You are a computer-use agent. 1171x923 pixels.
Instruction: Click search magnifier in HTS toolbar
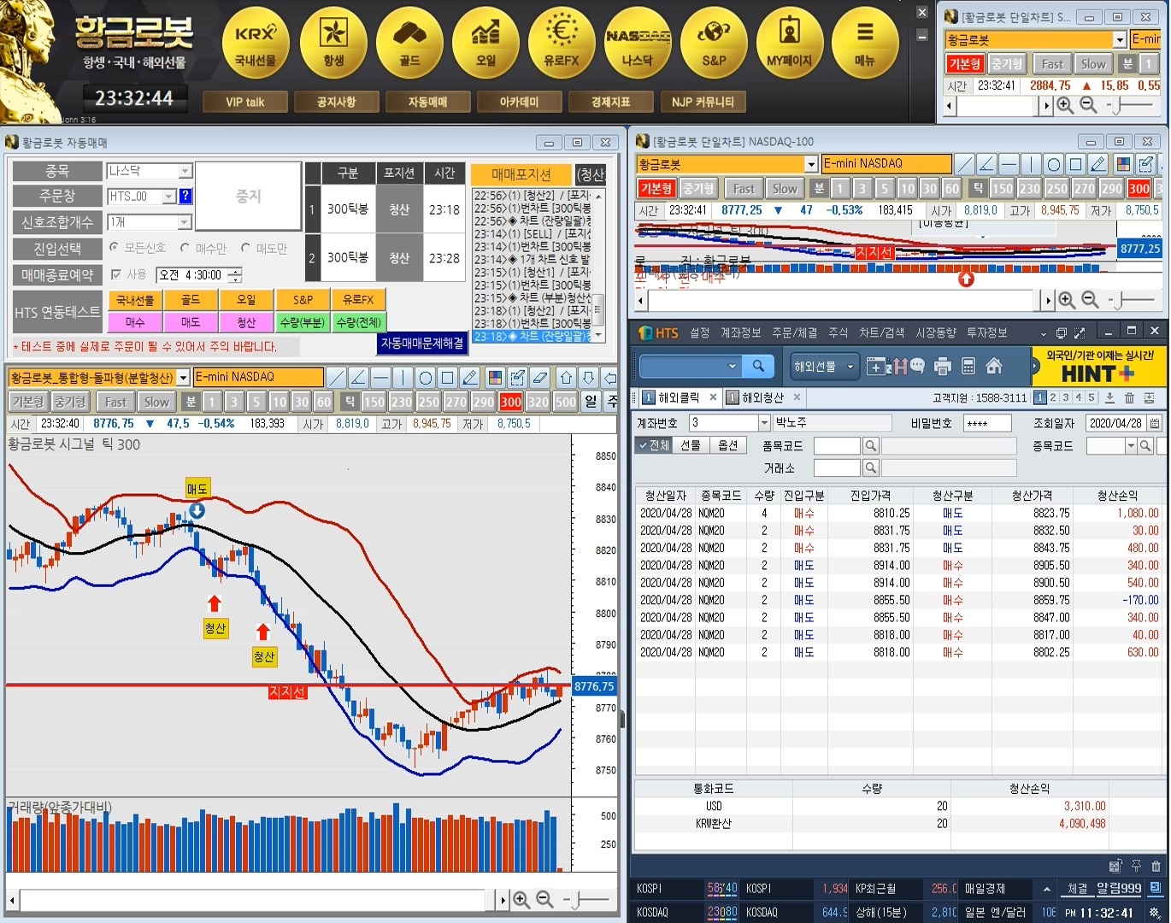[758, 367]
